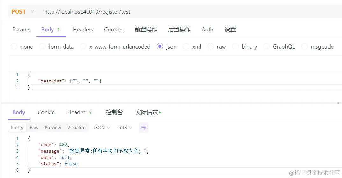This screenshot has width=342, height=178.
Task: Select the binary body type
Action: tap(245, 47)
